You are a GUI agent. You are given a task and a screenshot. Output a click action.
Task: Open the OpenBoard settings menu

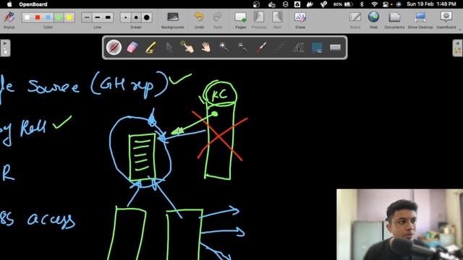446,19
